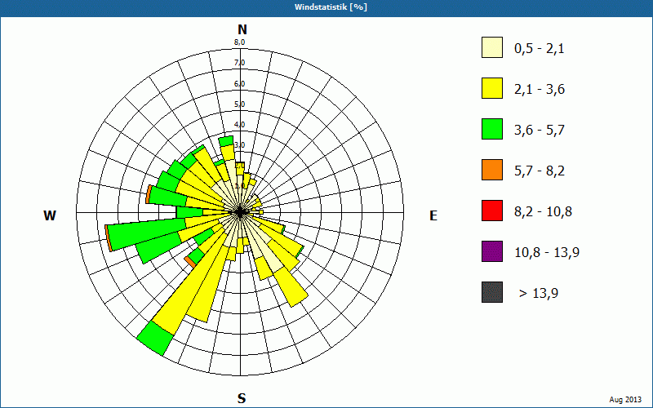The height and width of the screenshot is (408, 653).
Task: Click the 7,0 radial axis label
Action: (239, 63)
